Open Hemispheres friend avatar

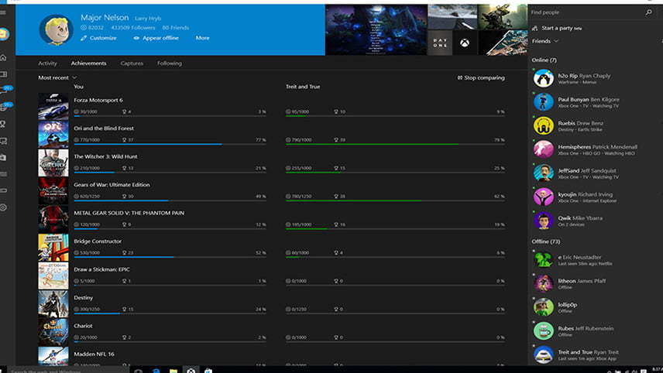[x=544, y=149]
